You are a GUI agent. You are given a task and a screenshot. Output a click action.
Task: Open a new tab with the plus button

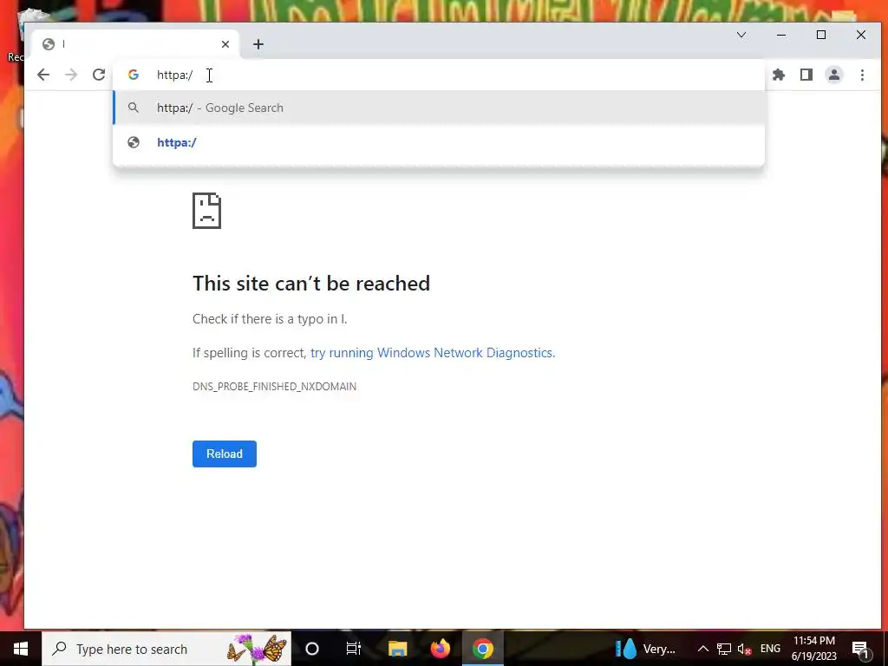pos(258,44)
